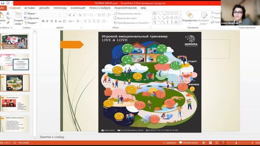
Task: Click Выровнять текст align text button
Action: click(126, 18)
